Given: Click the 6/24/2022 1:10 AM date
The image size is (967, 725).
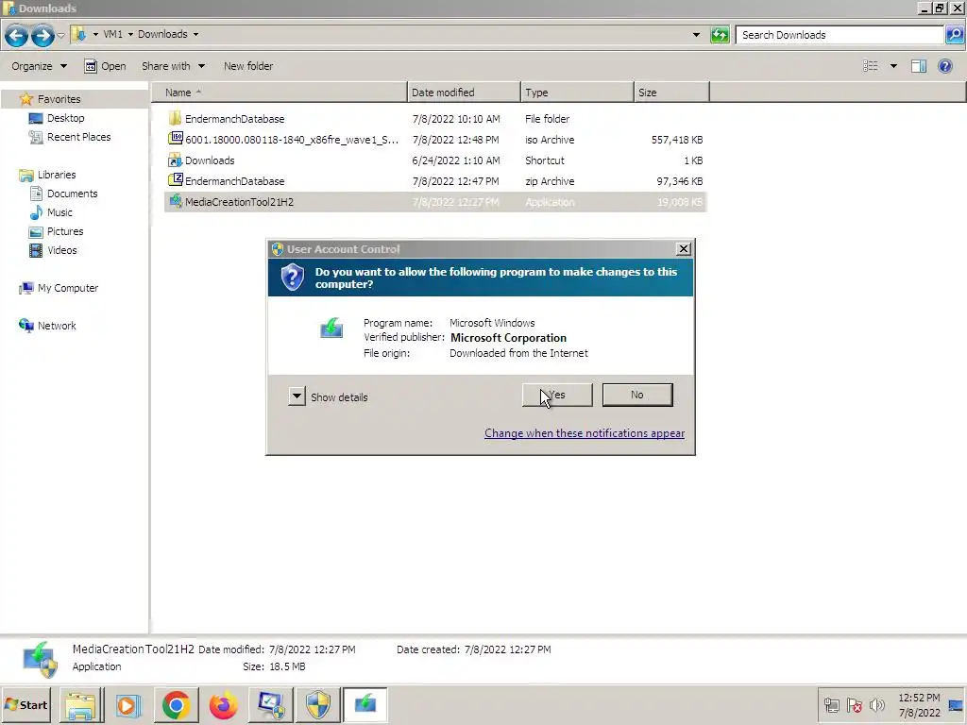Looking at the screenshot, I should point(456,160).
